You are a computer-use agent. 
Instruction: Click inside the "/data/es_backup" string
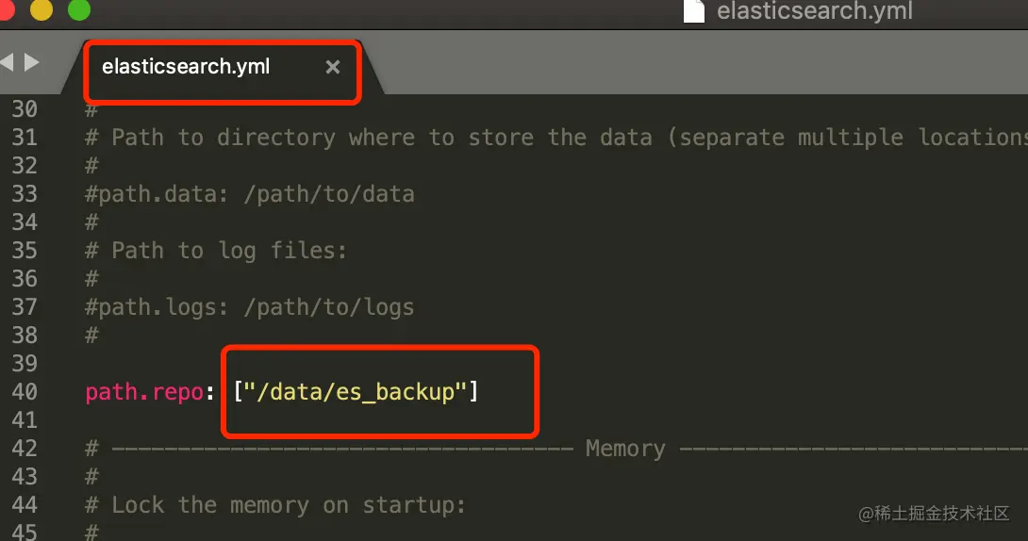tap(356, 392)
